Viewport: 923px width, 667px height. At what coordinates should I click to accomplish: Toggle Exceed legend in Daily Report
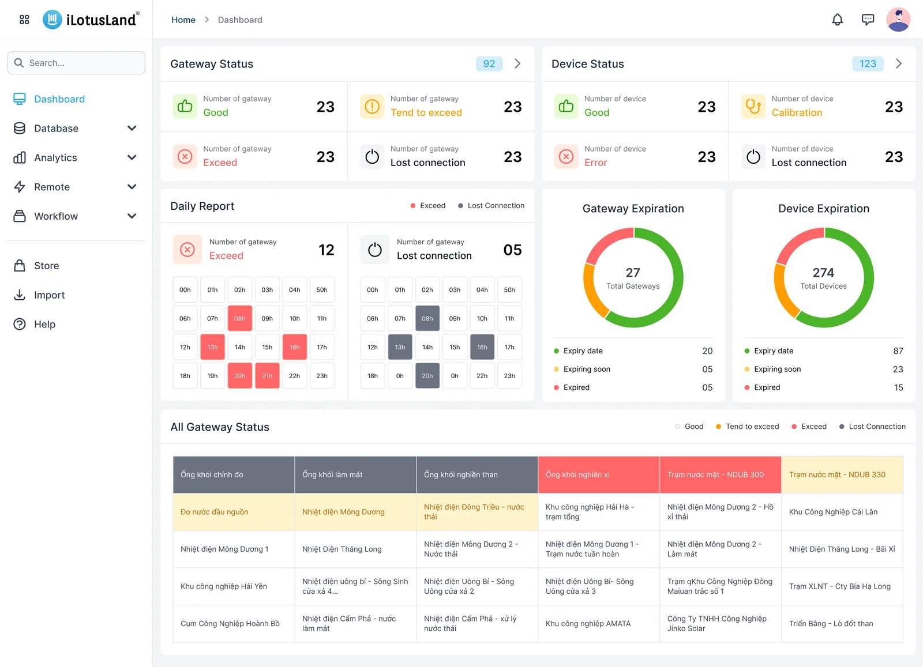428,206
